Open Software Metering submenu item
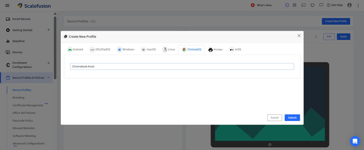The image size is (364, 150). (24, 135)
